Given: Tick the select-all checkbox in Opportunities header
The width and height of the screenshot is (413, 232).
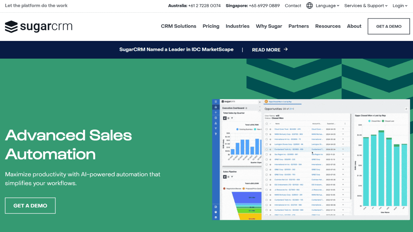Looking at the screenshot, I should [x=267, y=124].
